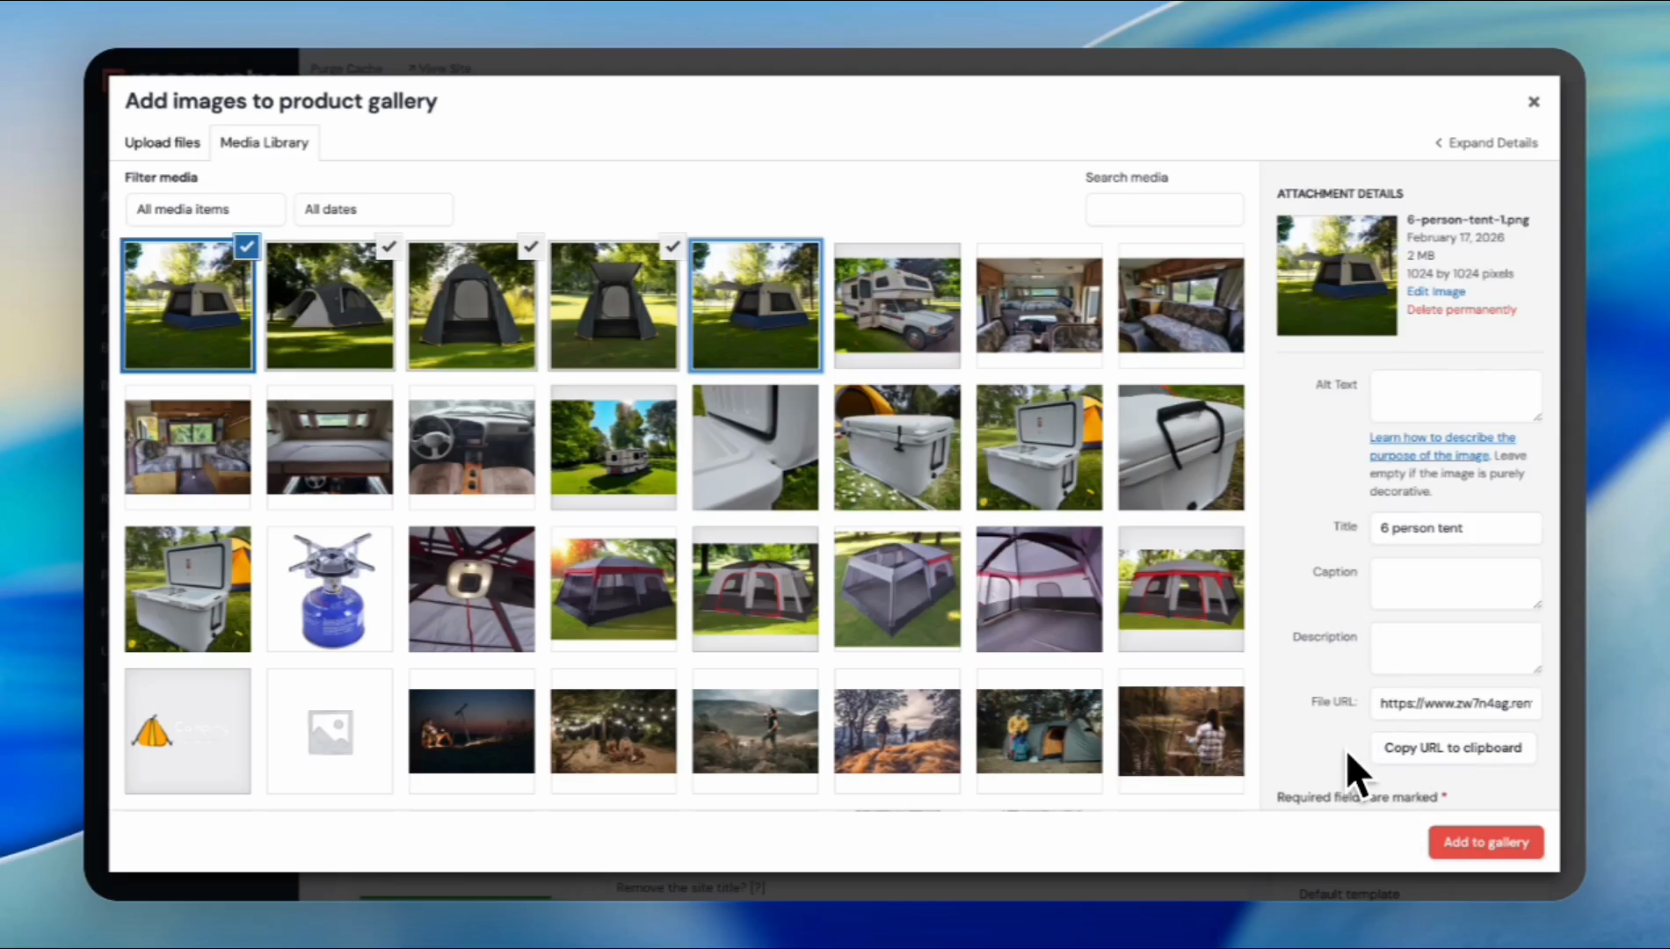Toggle checkmark on fourth tent thumbnail
The width and height of the screenshot is (1670, 949).
[x=672, y=247]
